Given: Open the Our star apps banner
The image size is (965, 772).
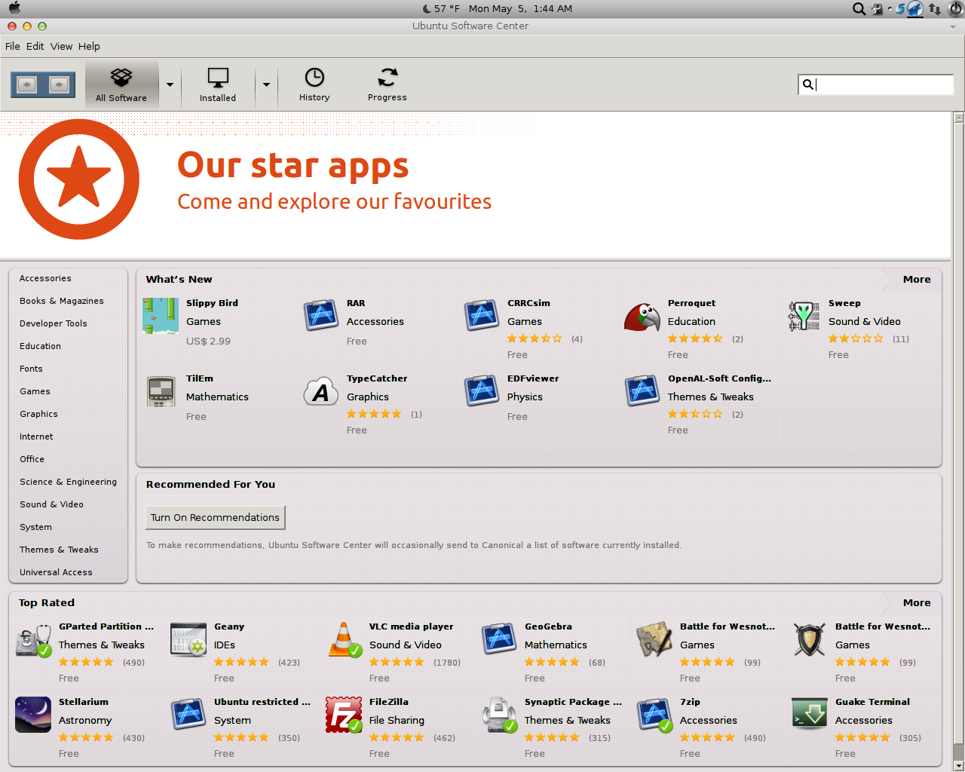Looking at the screenshot, I should 475,185.
